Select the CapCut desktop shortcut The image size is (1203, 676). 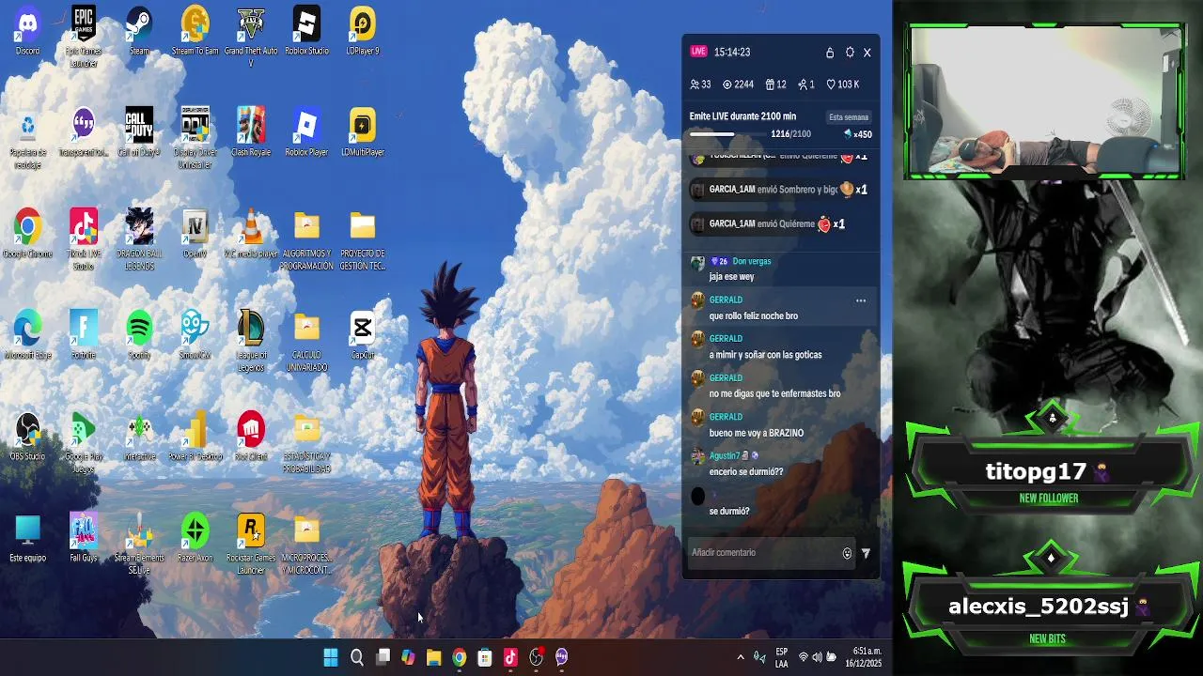pyautogui.click(x=362, y=335)
